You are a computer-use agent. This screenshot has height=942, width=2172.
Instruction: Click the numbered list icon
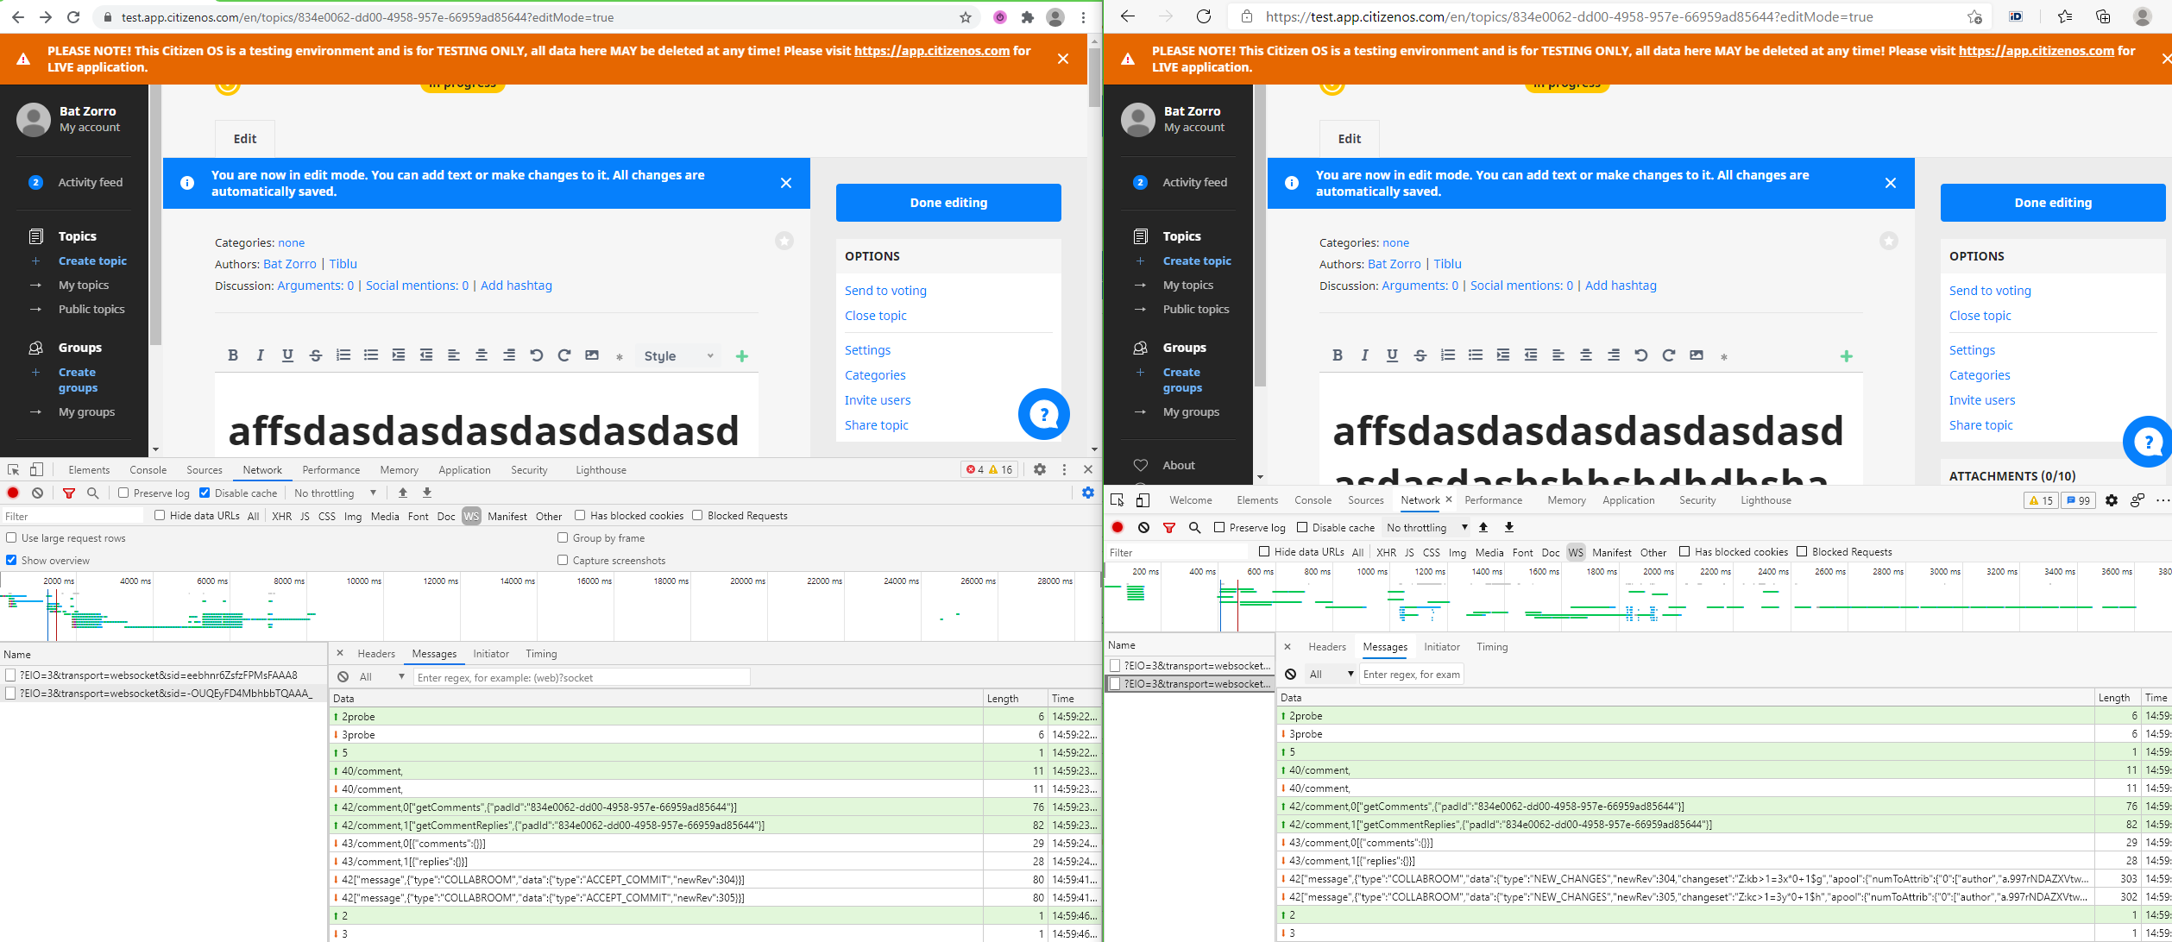point(343,355)
